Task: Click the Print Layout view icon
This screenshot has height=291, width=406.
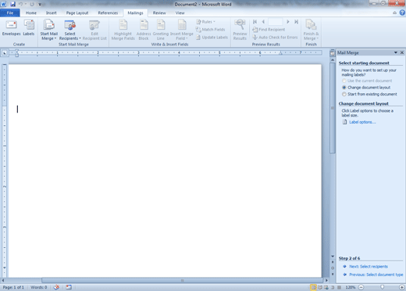Action: tap(314, 287)
